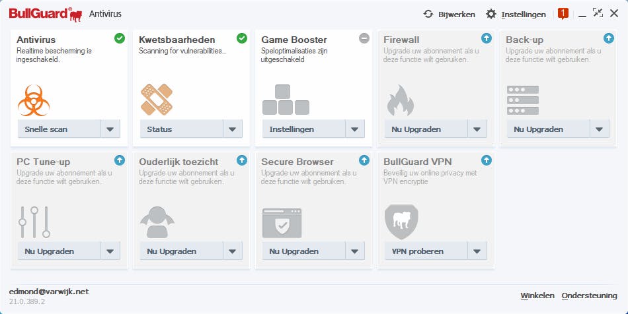This screenshot has width=628, height=314.
Task: Click the Kwetsbaarheden bandage icon
Action: 157,100
